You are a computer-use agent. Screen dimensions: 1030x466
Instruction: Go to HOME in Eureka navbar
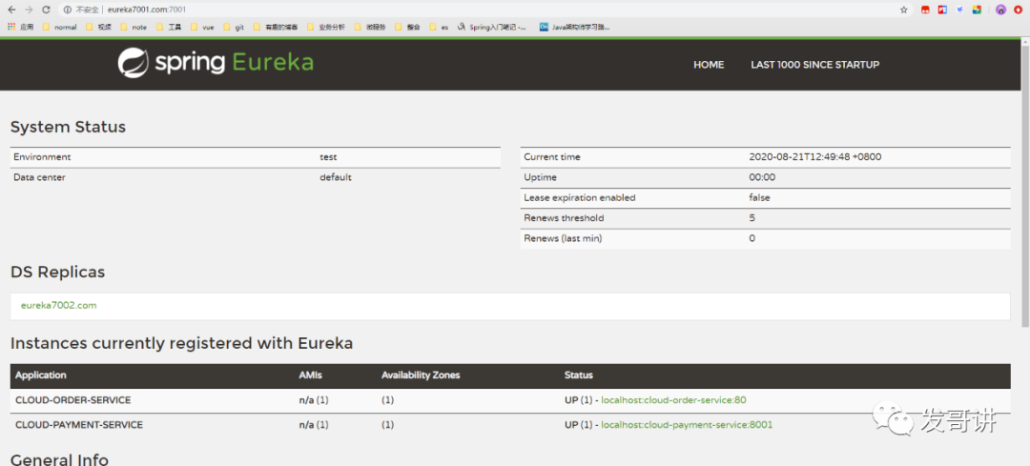pos(709,65)
